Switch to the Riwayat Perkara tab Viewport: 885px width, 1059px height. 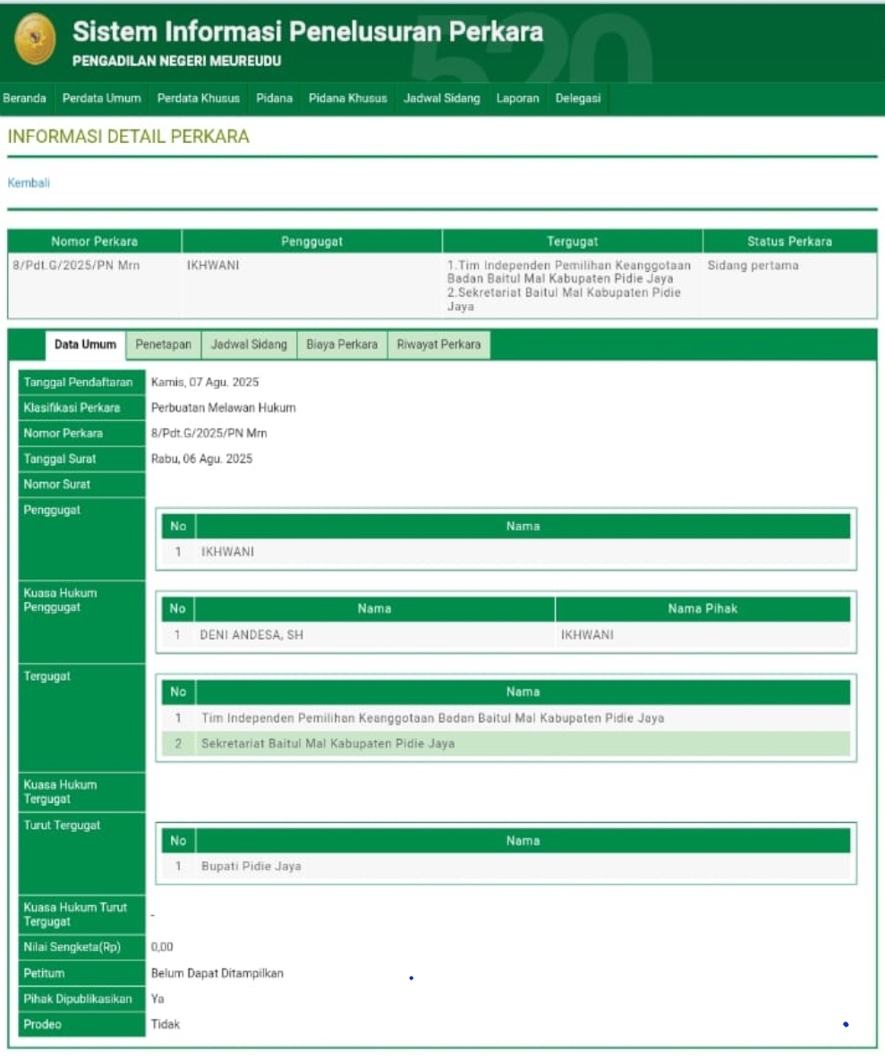coord(438,344)
